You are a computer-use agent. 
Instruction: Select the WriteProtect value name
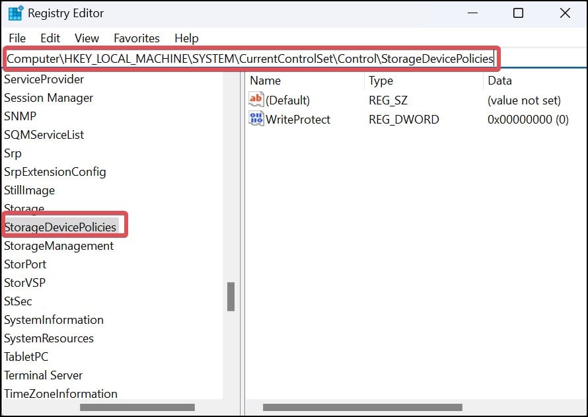coord(298,119)
